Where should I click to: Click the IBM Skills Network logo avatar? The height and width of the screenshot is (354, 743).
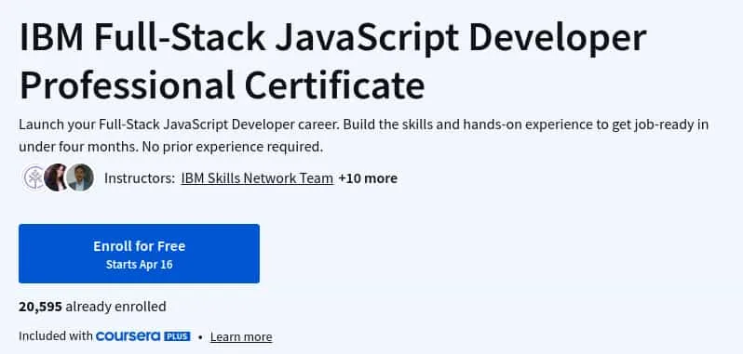[x=35, y=177]
